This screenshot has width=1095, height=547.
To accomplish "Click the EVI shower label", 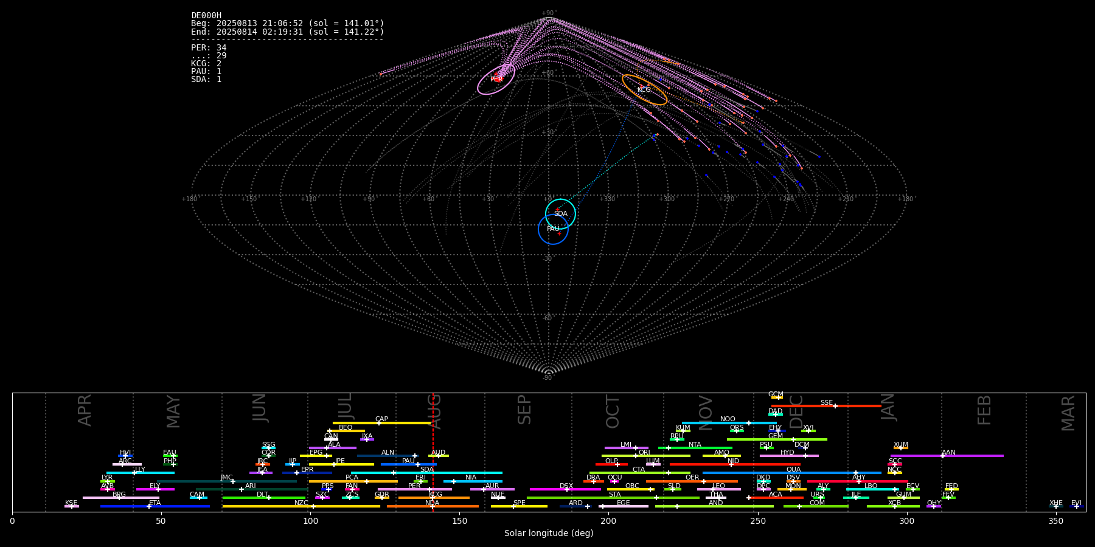I will click(x=1076, y=503).
